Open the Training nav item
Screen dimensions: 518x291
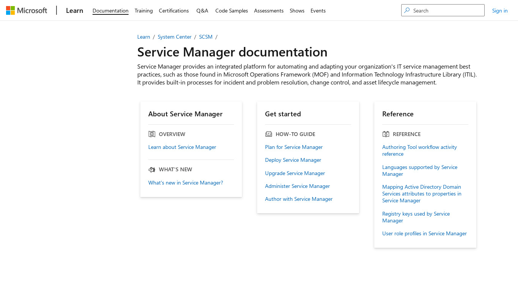(144, 11)
